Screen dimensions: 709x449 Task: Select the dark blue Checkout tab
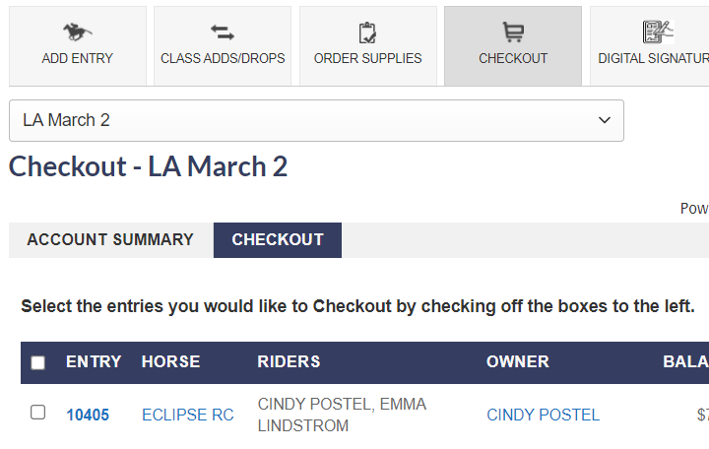coord(278,240)
